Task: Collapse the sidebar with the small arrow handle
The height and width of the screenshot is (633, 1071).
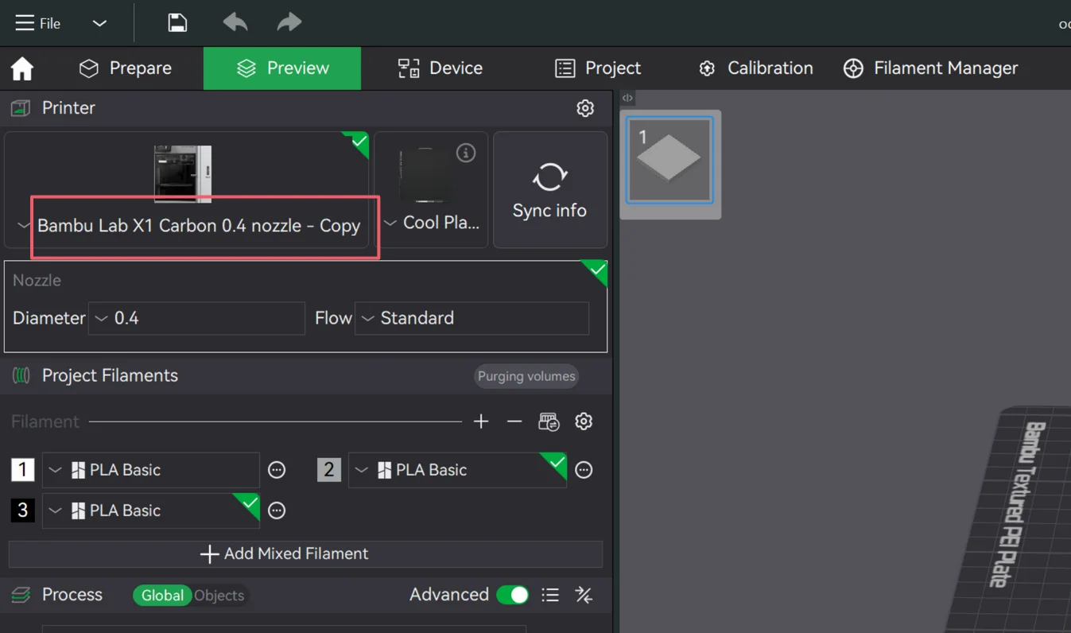Action: coord(627,98)
